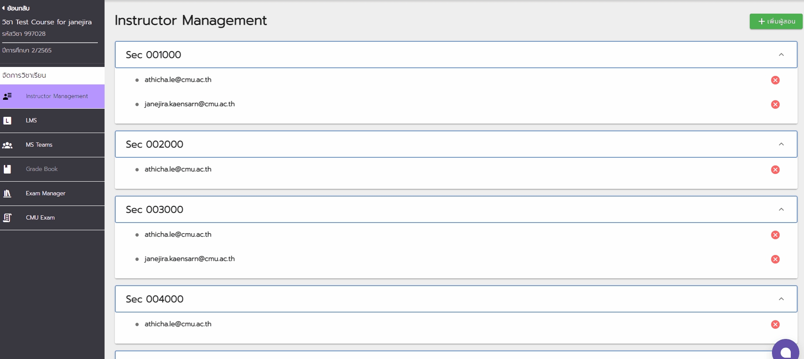Remove athicha.le from Sec 004000
Image resolution: width=804 pixels, height=359 pixels.
[775, 324]
